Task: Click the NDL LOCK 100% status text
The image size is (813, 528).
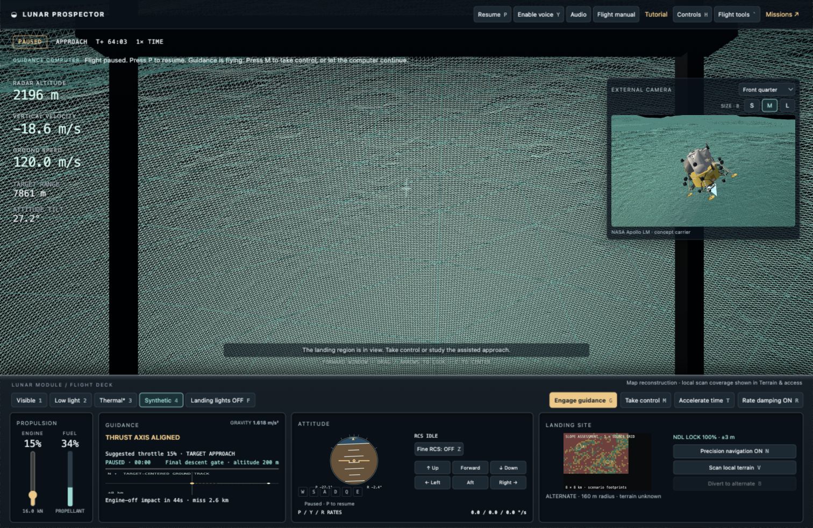Action: click(704, 437)
